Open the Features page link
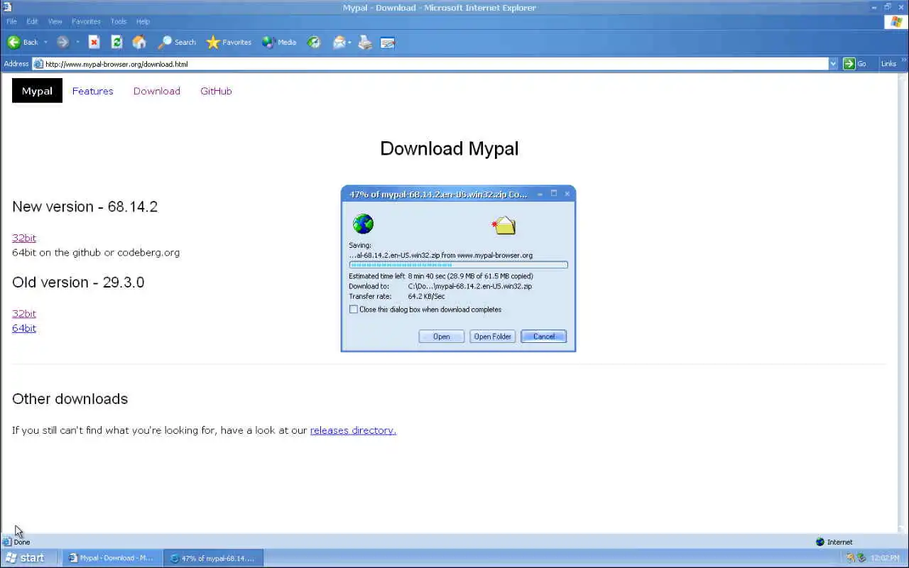 point(92,91)
